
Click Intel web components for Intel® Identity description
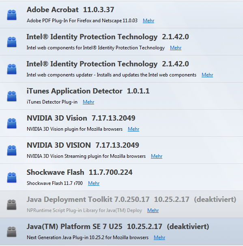tap(96, 48)
